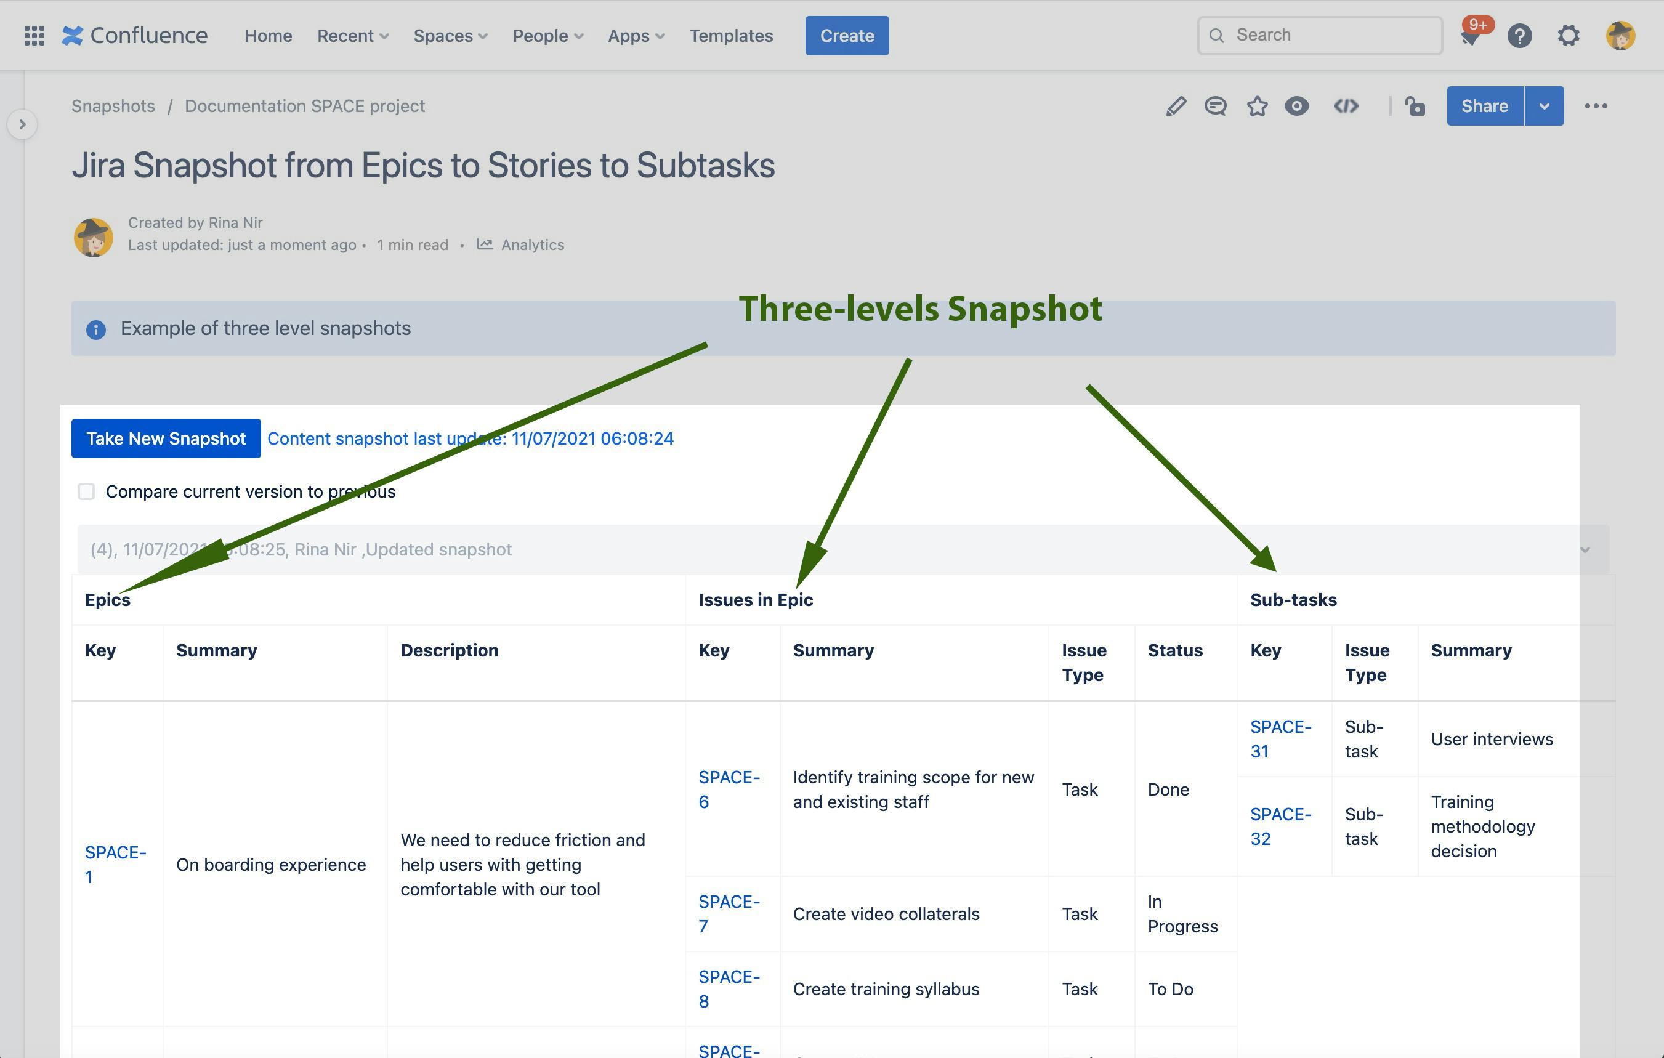Open the Atlassian apps grid icon
Image resolution: width=1664 pixels, height=1058 pixels.
pos(33,35)
